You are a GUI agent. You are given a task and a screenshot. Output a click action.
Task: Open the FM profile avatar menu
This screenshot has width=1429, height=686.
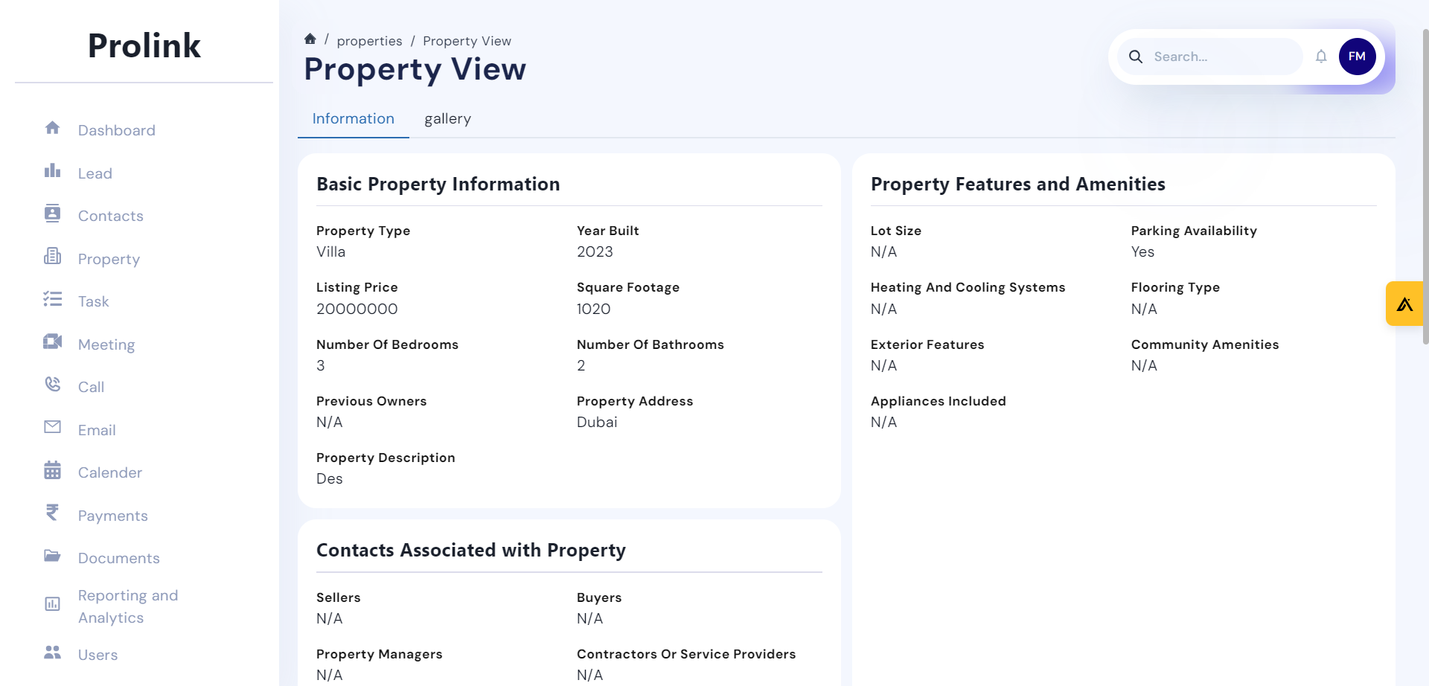1358,56
